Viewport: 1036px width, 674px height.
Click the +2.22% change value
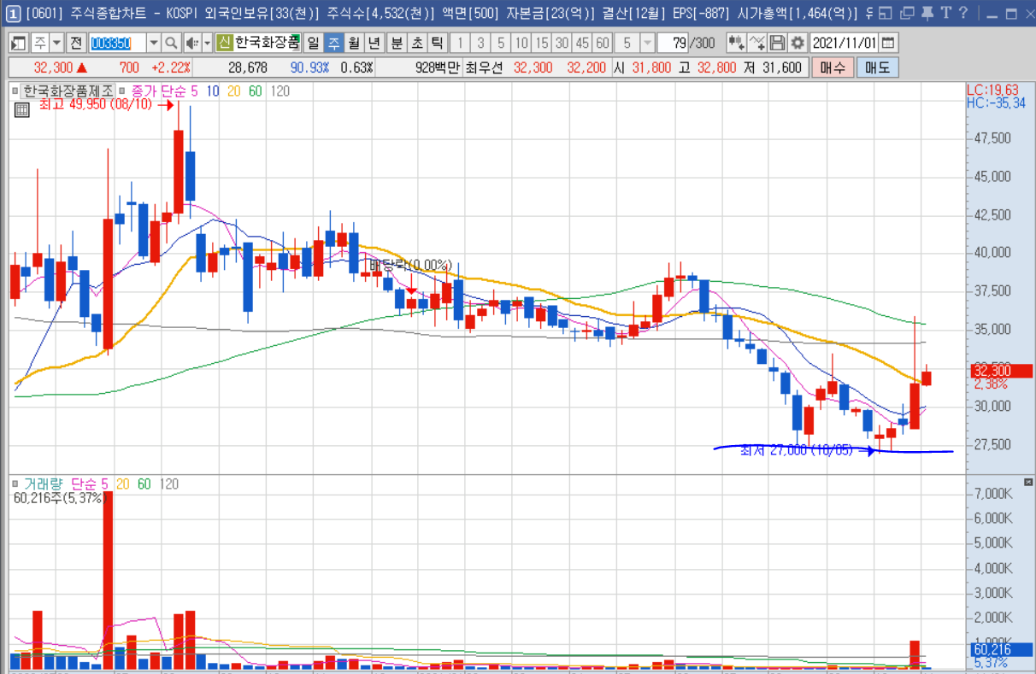pyautogui.click(x=171, y=67)
